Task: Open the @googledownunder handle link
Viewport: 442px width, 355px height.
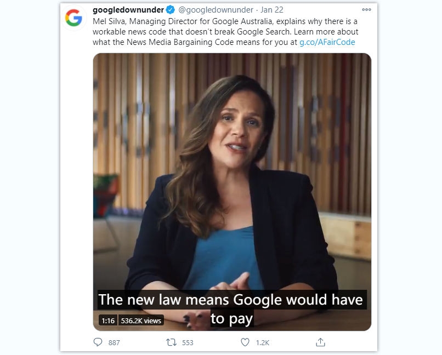Action: tap(216, 10)
